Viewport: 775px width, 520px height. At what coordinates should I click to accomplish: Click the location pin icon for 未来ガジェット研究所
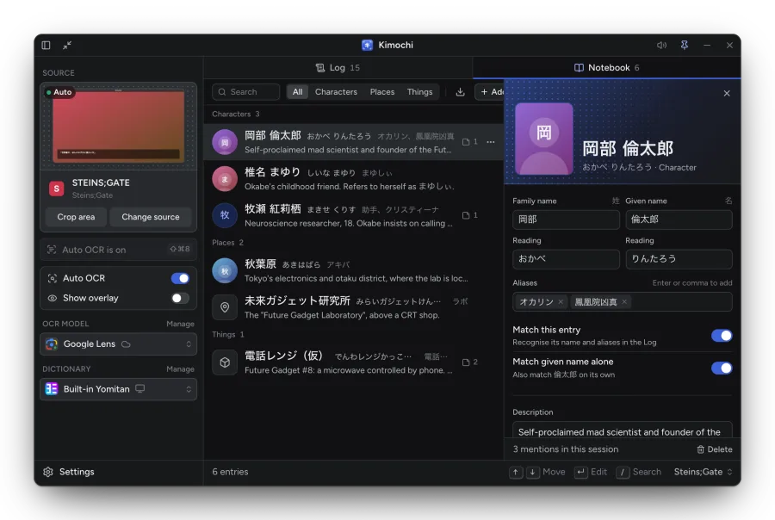[225, 307]
